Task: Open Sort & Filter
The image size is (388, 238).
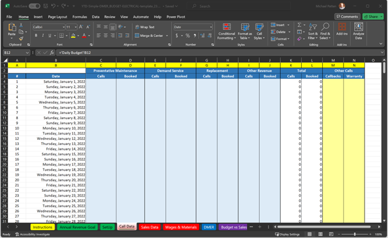Action: (x=313, y=31)
